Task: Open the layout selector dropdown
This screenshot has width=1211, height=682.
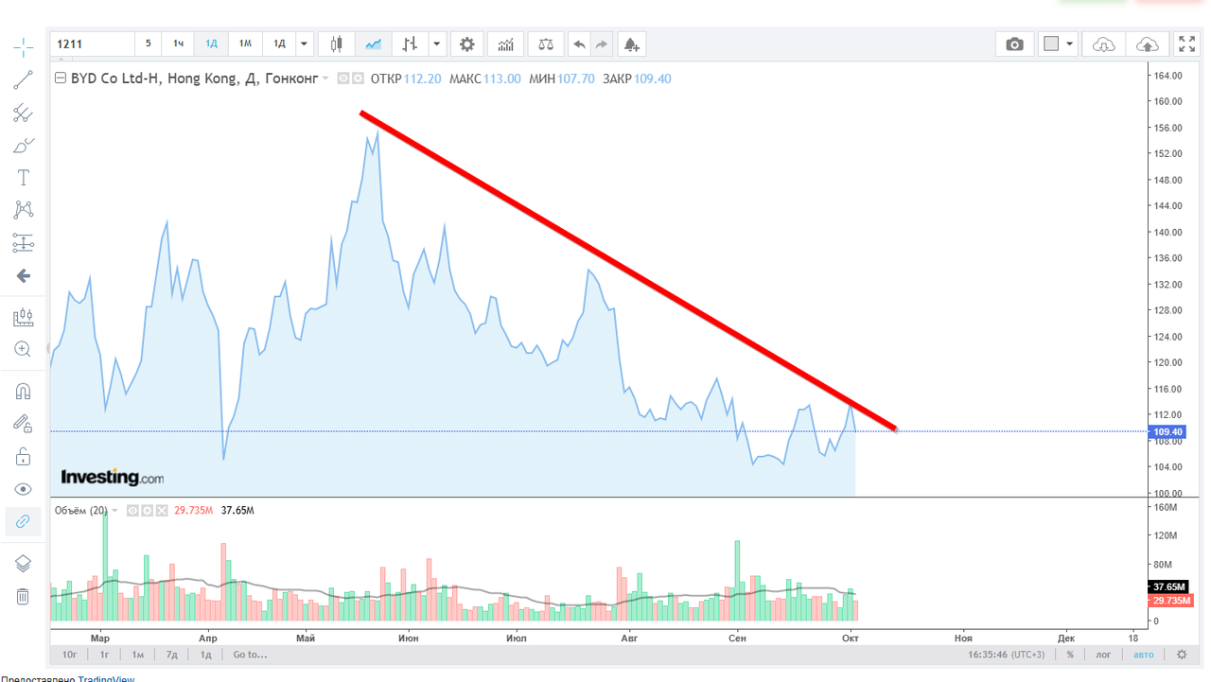Action: tap(1058, 44)
